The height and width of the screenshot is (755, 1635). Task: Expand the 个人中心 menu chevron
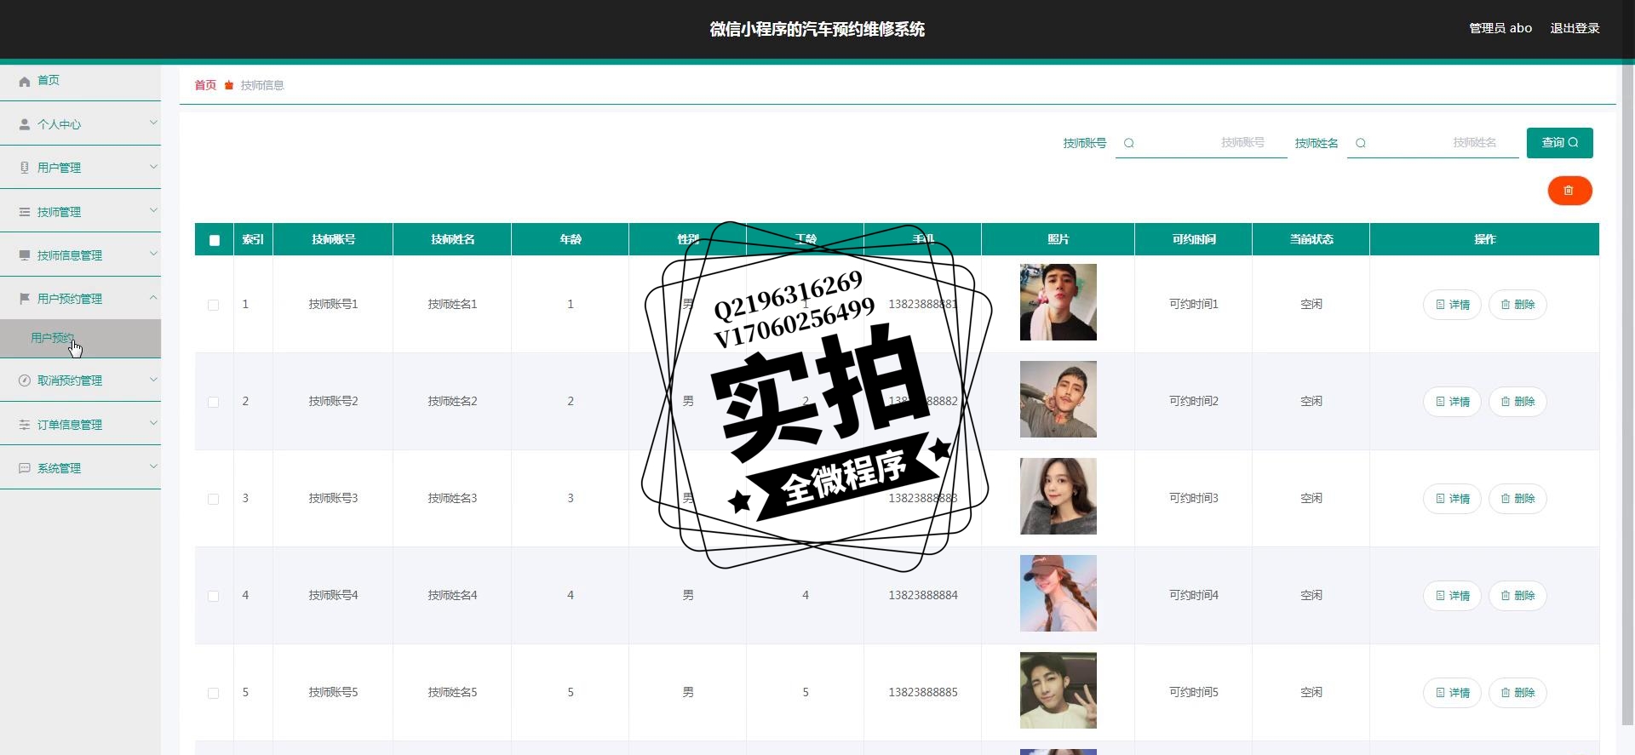153,123
